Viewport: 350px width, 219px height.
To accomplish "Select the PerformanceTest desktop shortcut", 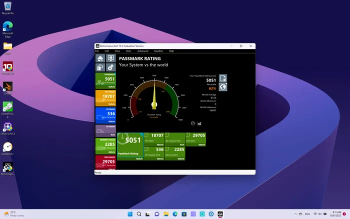I will (x=8, y=168).
